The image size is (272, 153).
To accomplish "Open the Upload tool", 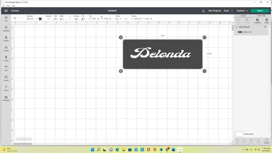I will (6, 88).
